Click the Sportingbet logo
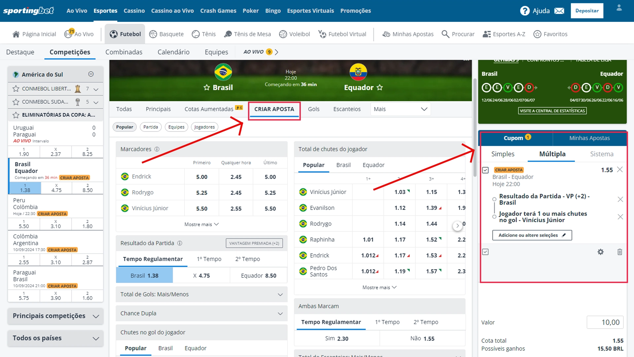634x357 pixels. (x=28, y=11)
